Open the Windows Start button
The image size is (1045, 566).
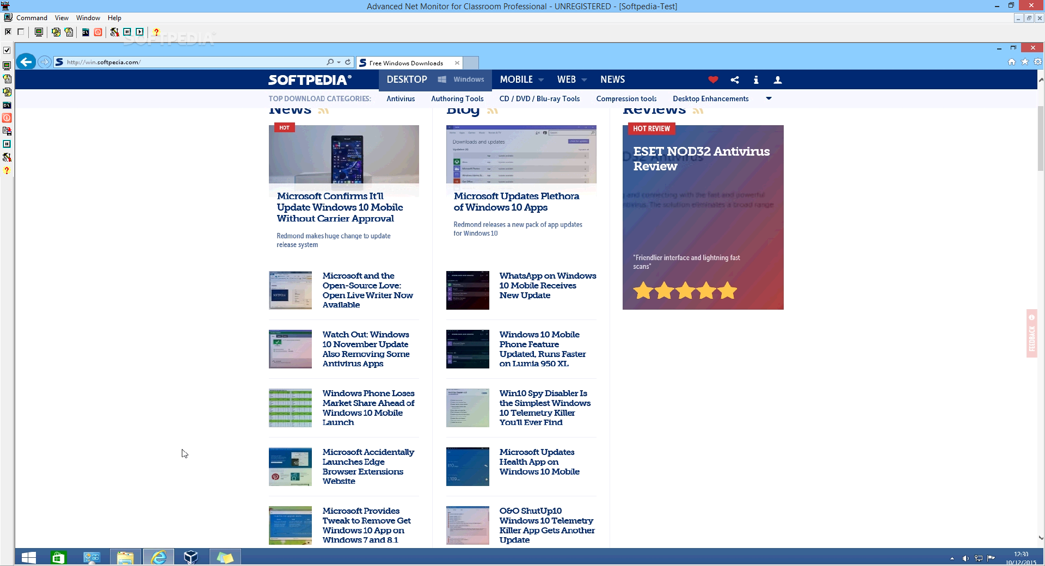tap(28, 557)
